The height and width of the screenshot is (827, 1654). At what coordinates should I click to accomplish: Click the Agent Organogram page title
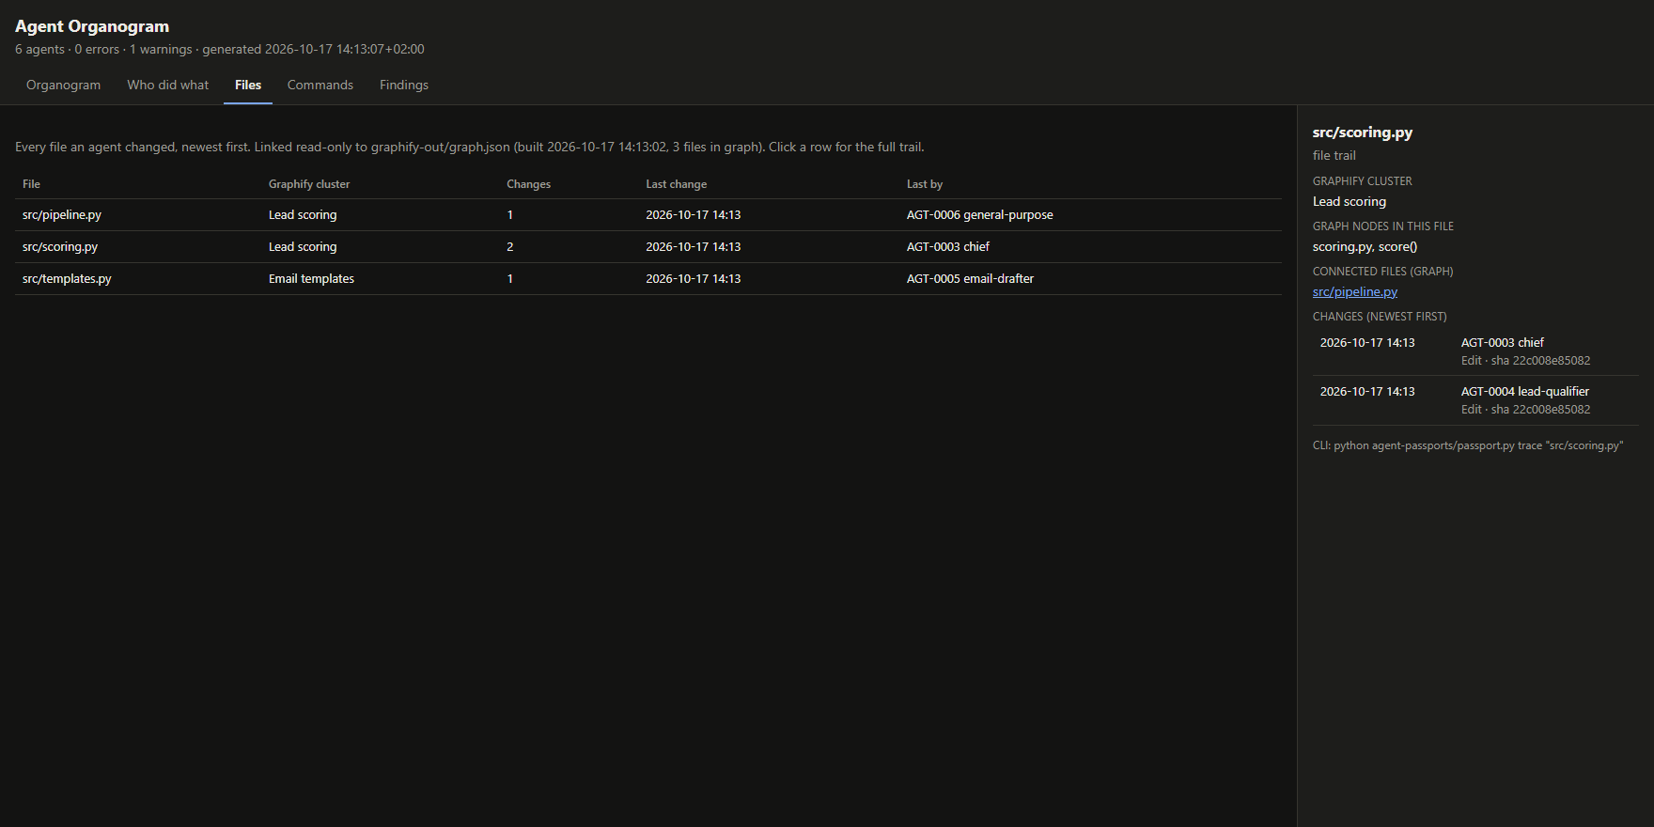click(x=92, y=26)
